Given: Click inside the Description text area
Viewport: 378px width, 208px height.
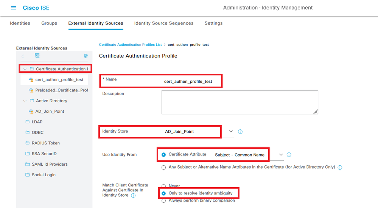Looking at the screenshot, I should (x=240, y=102).
